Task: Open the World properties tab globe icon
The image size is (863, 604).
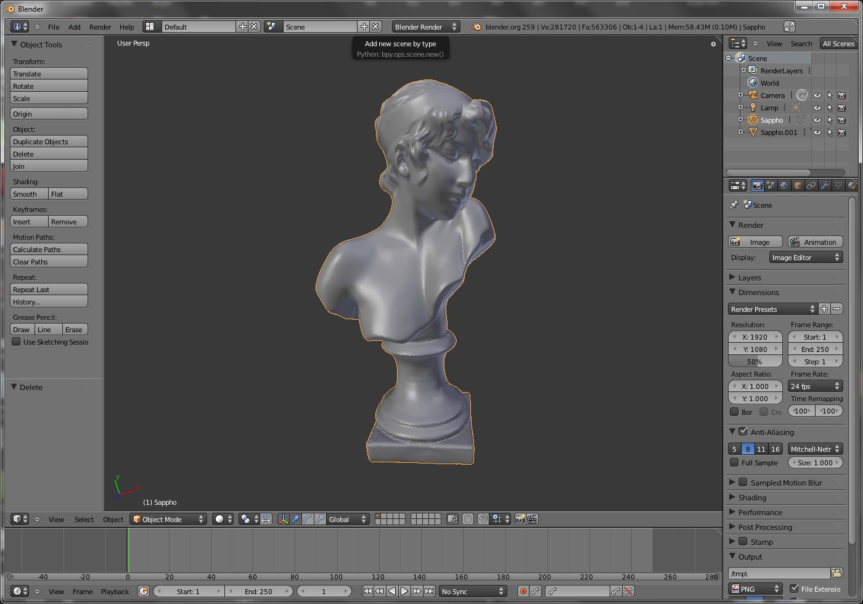Action: point(784,186)
